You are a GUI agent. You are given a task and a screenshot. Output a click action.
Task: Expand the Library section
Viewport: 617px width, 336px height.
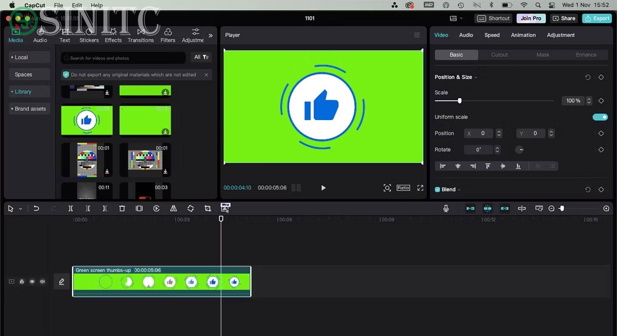click(30, 92)
